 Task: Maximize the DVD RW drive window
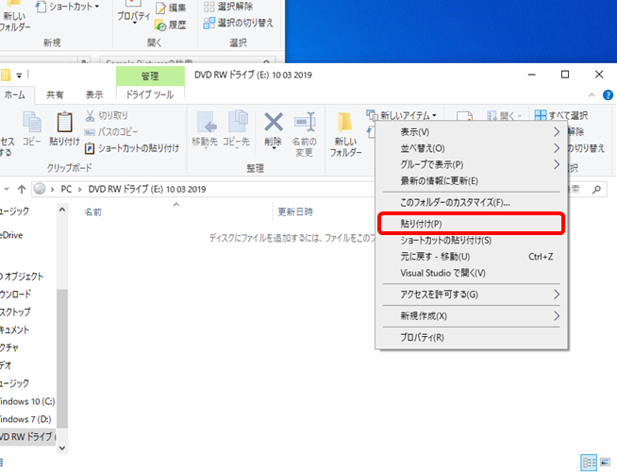pos(565,75)
